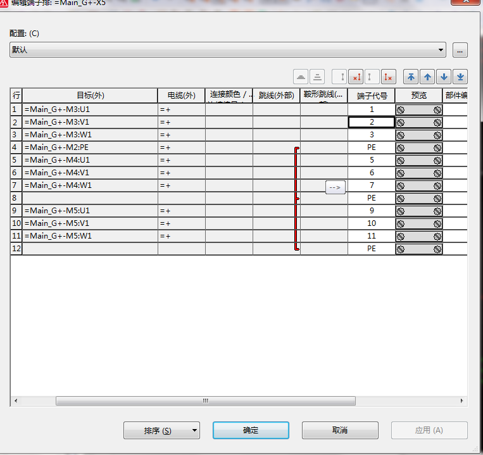The image size is (483, 455).
Task: Click the 电缆(外) column header
Action: click(182, 96)
